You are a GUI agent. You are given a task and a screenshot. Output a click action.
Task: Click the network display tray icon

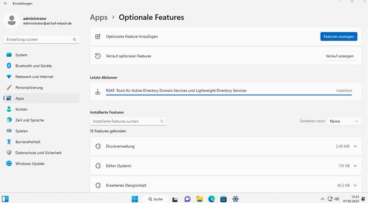[330, 199]
